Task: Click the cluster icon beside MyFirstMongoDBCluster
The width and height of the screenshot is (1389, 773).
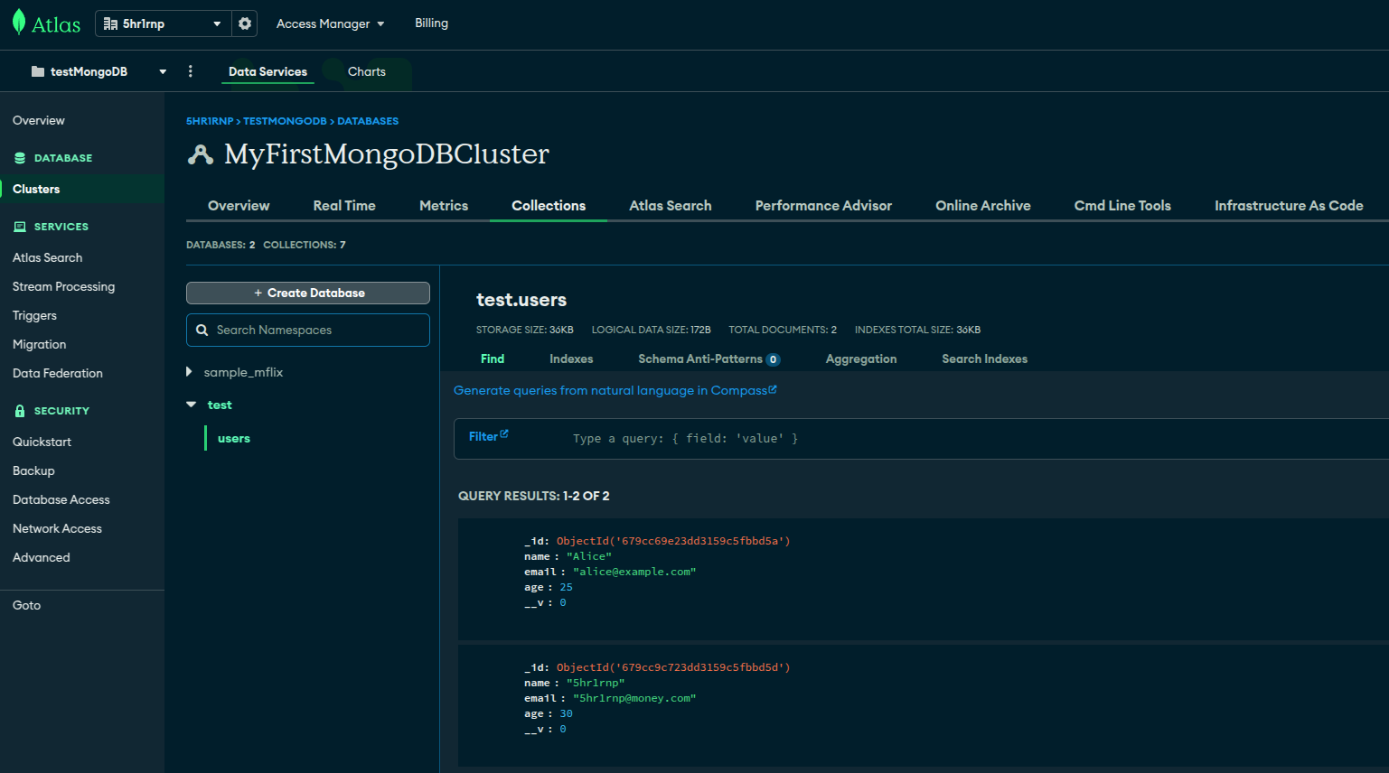Action: (201, 155)
